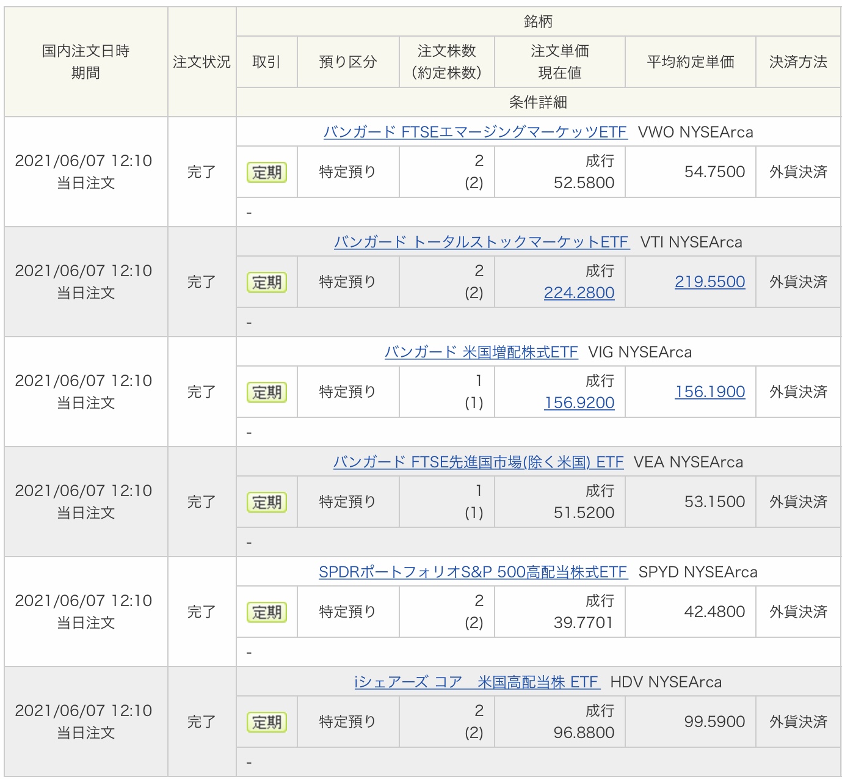Click the order date cell in the SPYD row
Viewport: 842px width, 779px height.
(86, 612)
